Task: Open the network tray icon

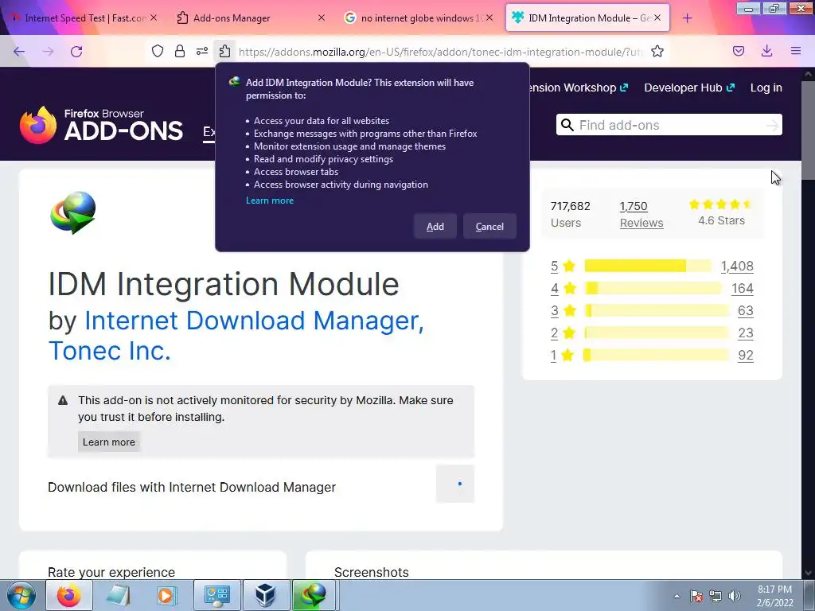Action: (716, 596)
